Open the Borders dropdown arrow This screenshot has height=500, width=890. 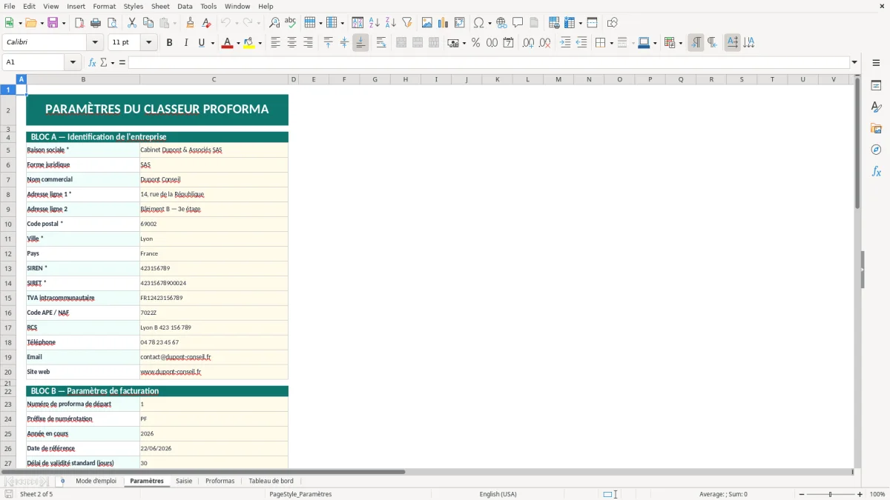coord(610,43)
